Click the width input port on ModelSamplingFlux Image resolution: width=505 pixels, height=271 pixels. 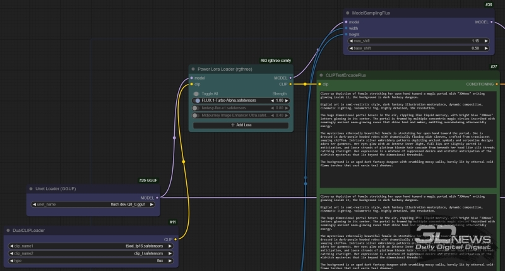(346, 28)
